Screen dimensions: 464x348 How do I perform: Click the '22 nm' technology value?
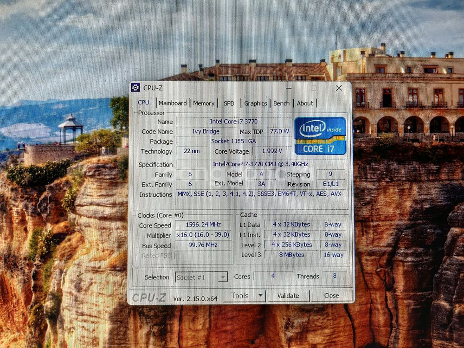tap(192, 151)
